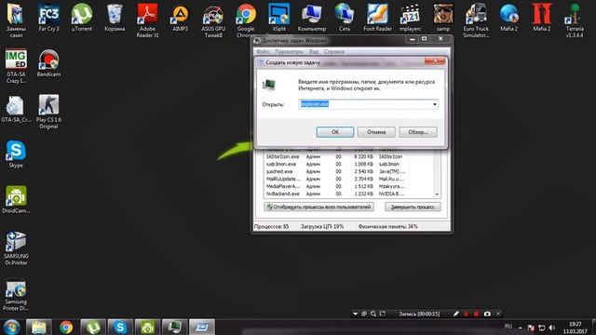Open the samp desktop shortcut
The height and width of the screenshot is (335, 596).
coord(443,18)
